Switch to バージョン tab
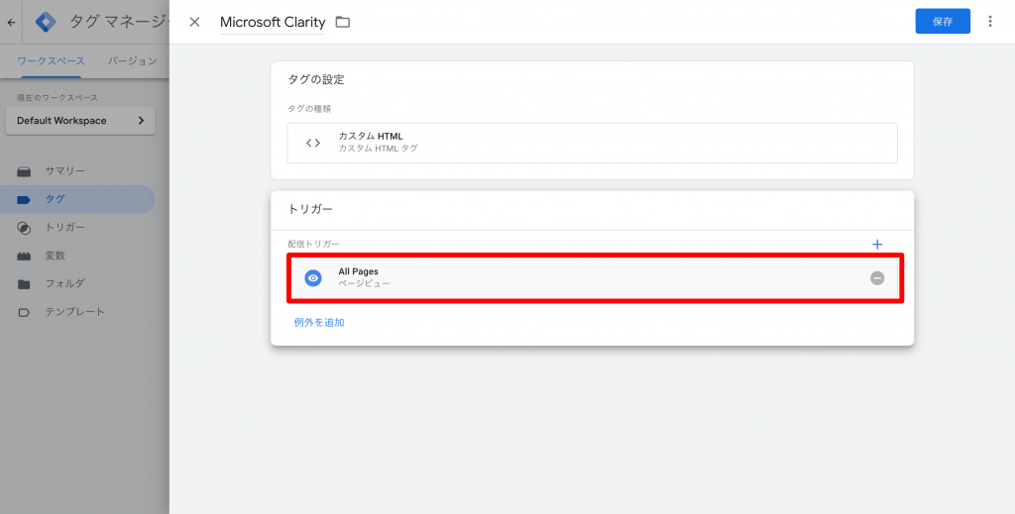This screenshot has height=514, width=1015. (132, 60)
